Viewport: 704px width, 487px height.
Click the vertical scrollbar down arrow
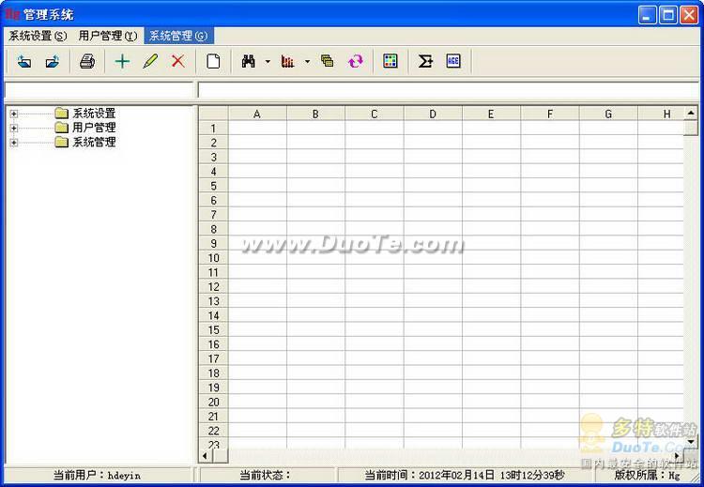[691, 442]
